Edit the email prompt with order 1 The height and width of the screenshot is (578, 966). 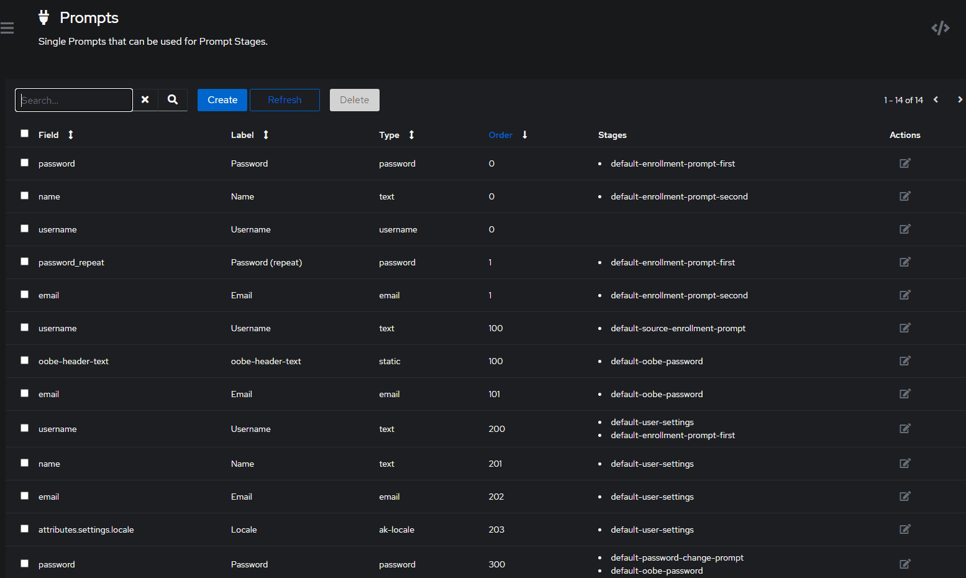click(904, 295)
